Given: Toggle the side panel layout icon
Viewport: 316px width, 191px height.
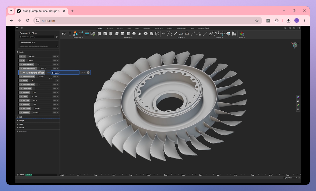Looking at the screenshot, I should pyautogui.click(x=22, y=28).
